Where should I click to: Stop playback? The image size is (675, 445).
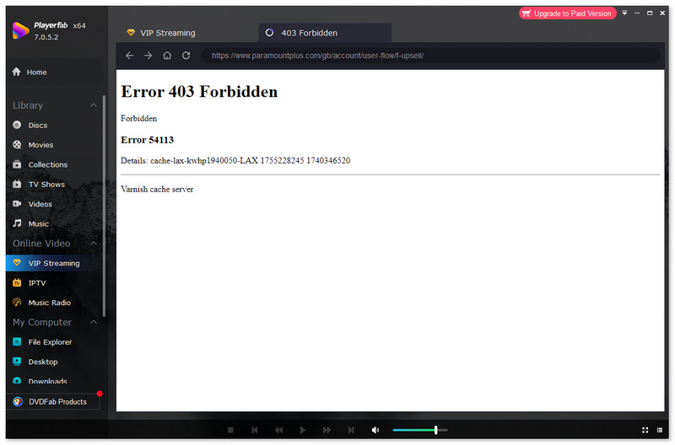tap(230, 430)
